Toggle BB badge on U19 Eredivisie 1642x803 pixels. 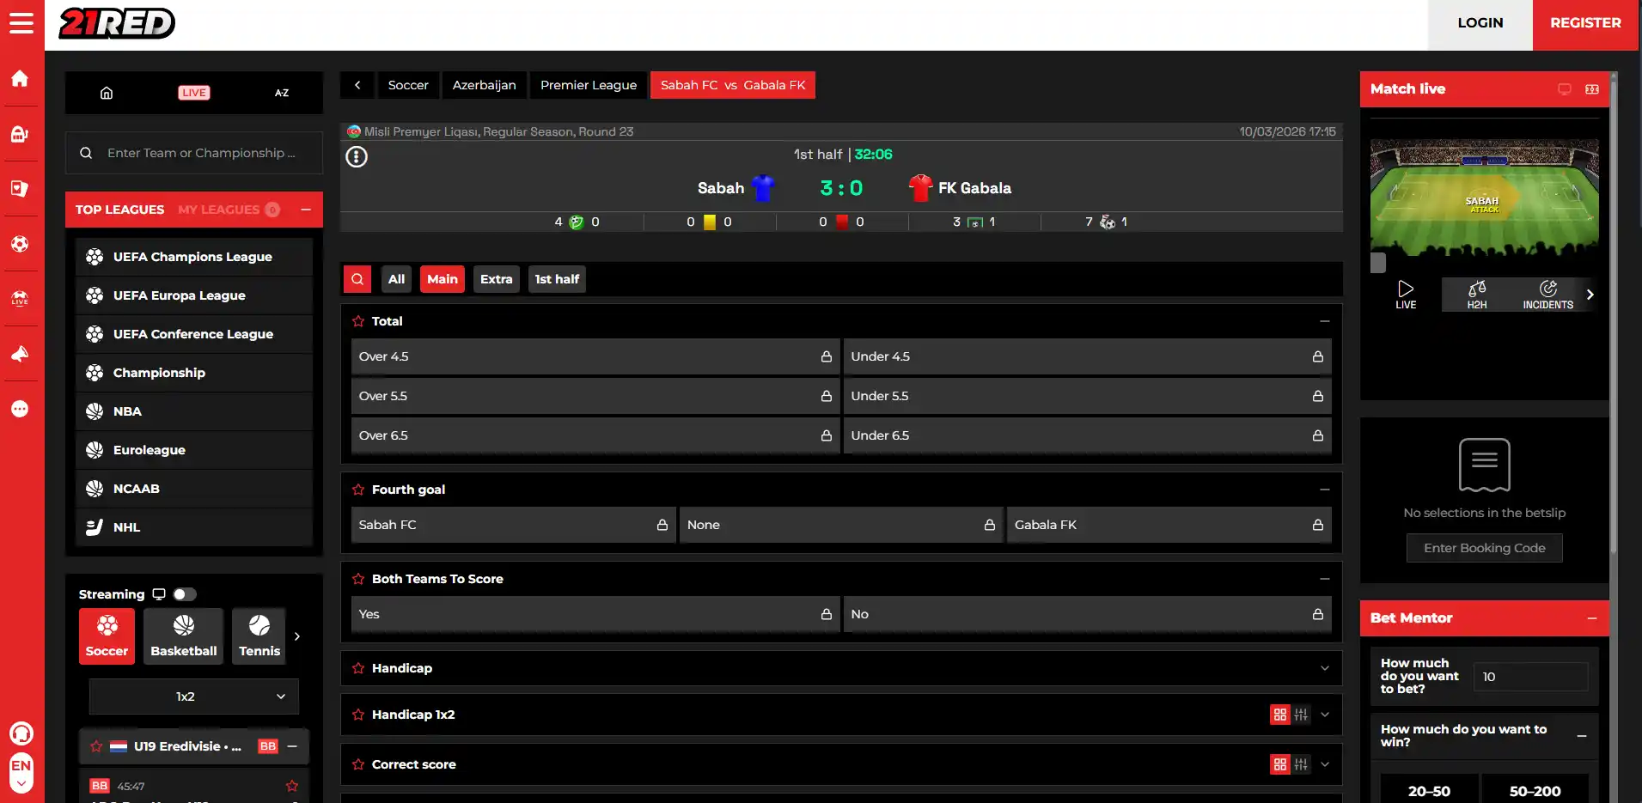click(268, 746)
